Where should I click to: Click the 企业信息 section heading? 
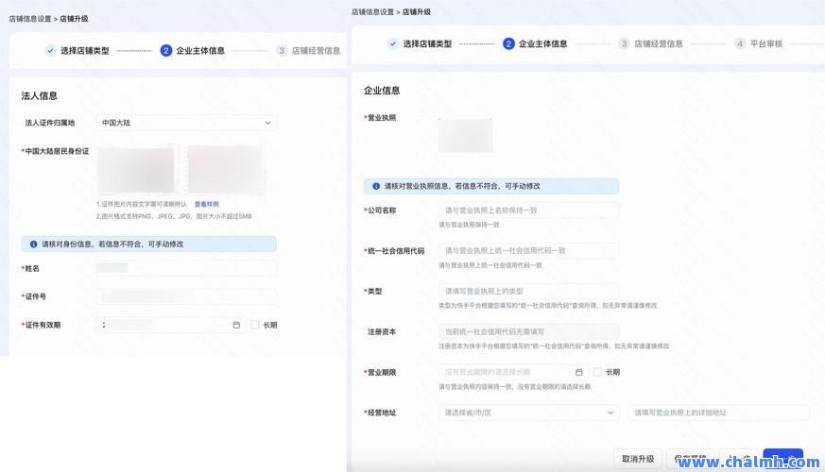click(382, 91)
